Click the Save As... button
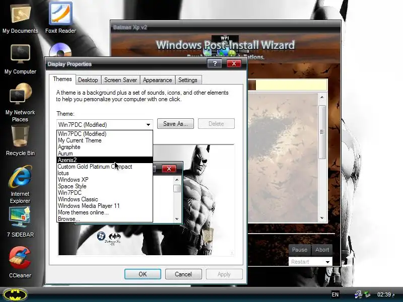 (x=175, y=123)
